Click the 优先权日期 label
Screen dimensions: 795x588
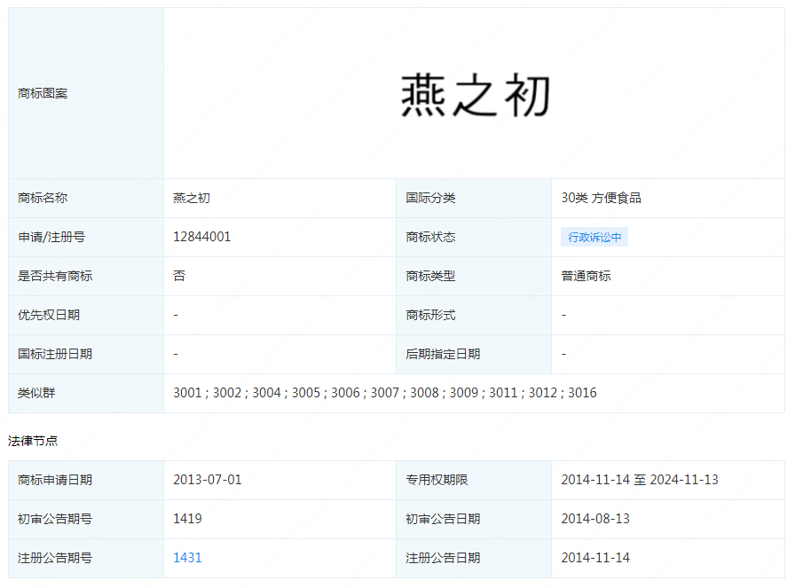(49, 315)
